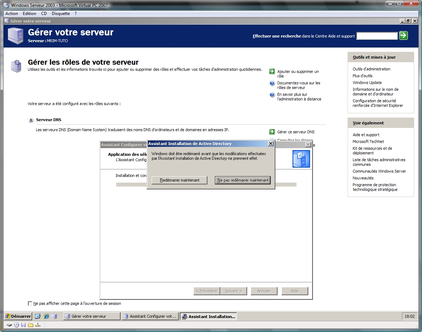Open Informations sur le nom de domaine link
The image size is (422, 332).
(376, 92)
